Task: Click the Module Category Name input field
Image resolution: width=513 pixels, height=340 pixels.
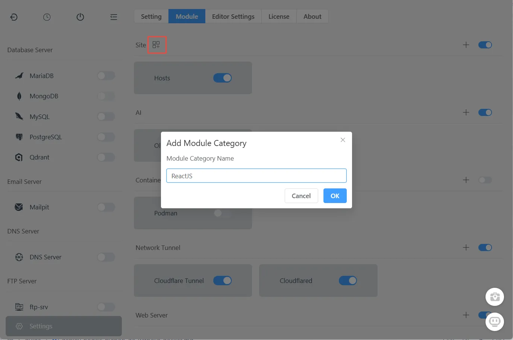Action: [256, 176]
